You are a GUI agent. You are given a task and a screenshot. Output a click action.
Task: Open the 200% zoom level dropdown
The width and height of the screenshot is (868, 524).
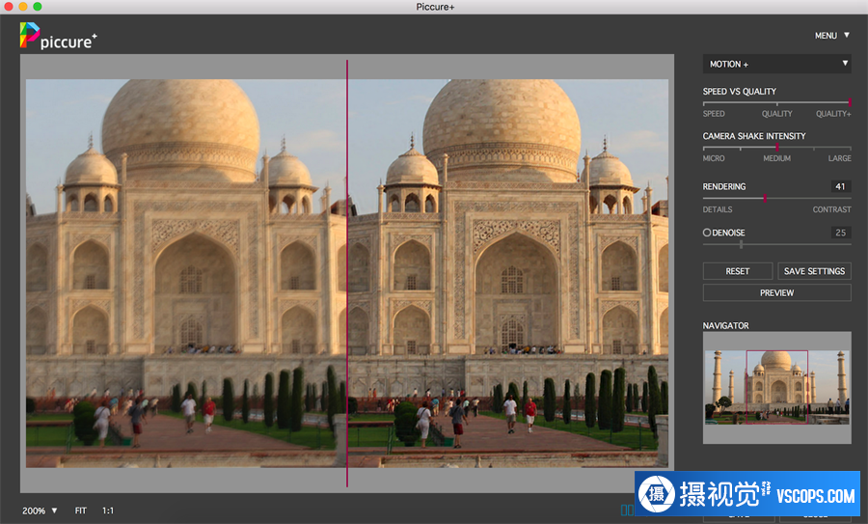click(x=40, y=510)
